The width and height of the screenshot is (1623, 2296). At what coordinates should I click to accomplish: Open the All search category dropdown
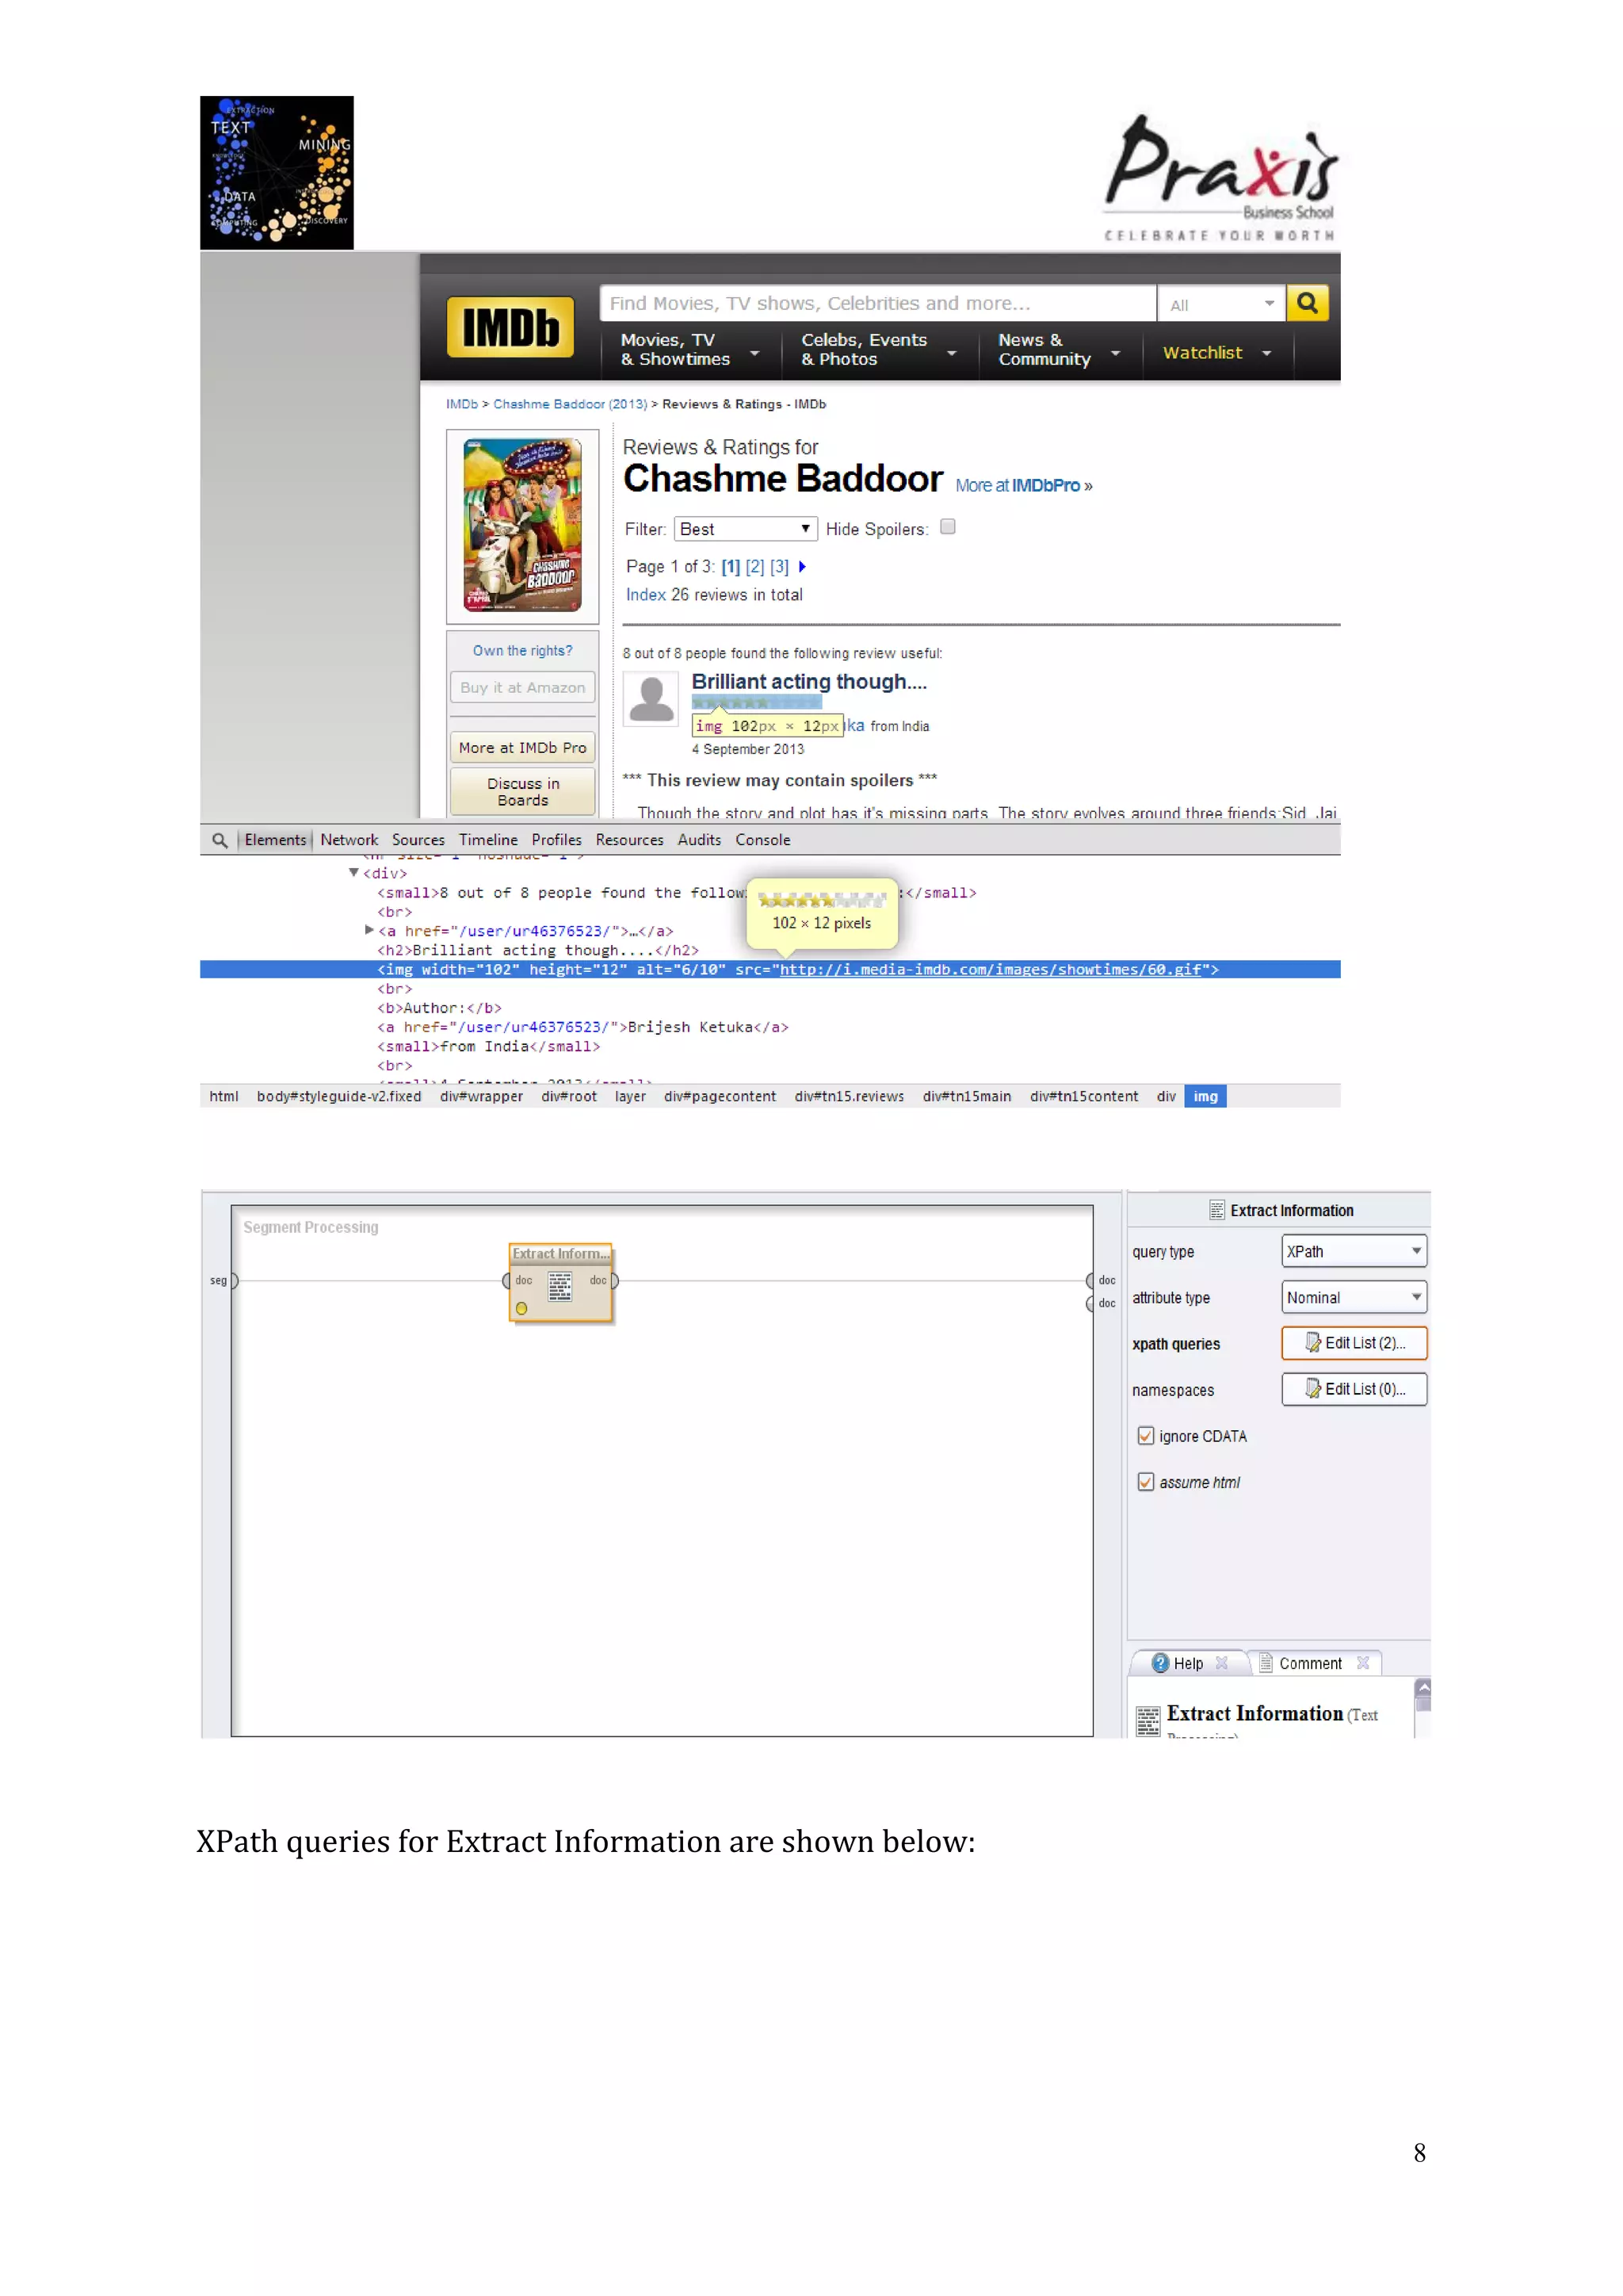[1220, 304]
